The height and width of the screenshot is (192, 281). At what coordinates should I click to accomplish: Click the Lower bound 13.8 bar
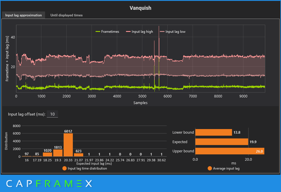coord(214,133)
